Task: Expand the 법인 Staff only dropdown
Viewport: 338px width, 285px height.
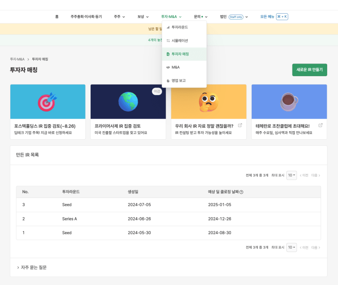Action: [x=234, y=16]
